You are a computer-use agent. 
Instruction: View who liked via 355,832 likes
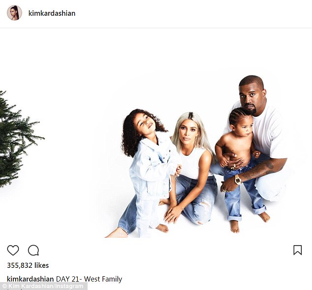[28, 265]
